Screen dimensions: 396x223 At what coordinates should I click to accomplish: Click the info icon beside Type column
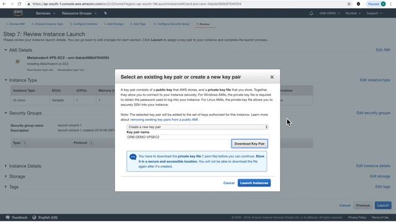click(x=25, y=142)
